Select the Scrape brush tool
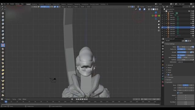 [3, 56]
